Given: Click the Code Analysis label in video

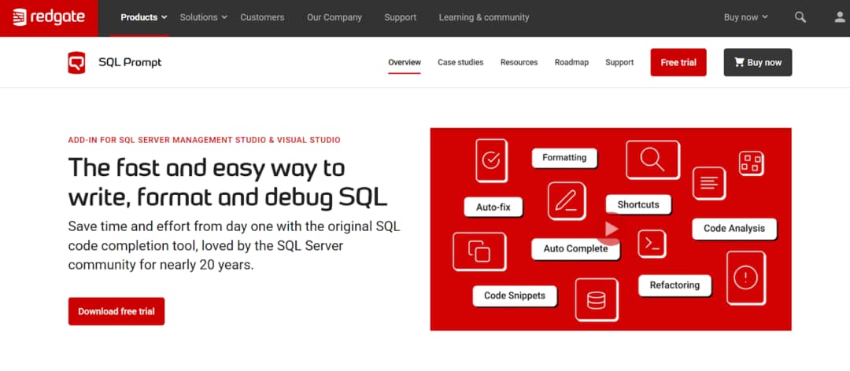Looking at the screenshot, I should point(734,229).
